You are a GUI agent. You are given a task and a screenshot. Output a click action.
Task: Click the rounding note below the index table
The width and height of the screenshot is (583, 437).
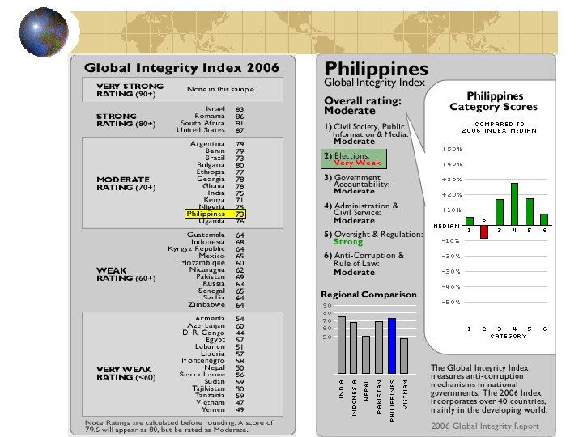tap(179, 426)
